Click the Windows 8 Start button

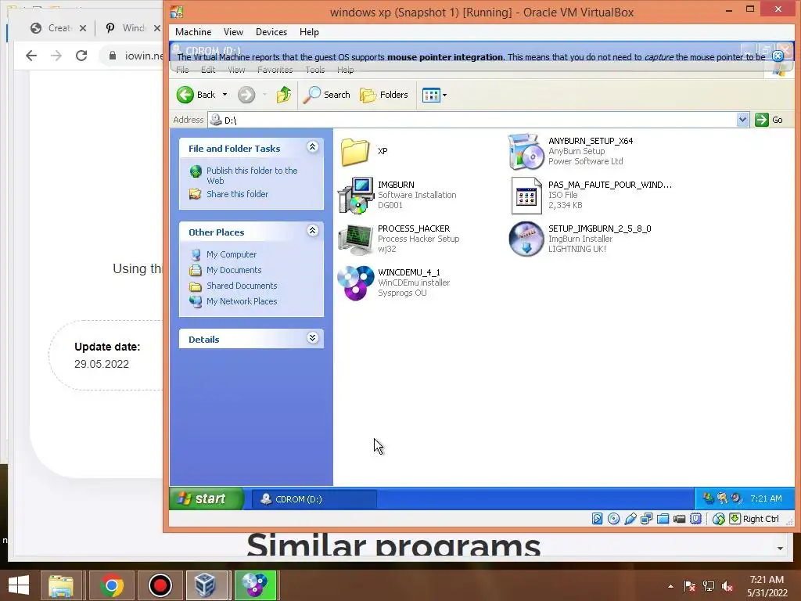[x=19, y=585]
